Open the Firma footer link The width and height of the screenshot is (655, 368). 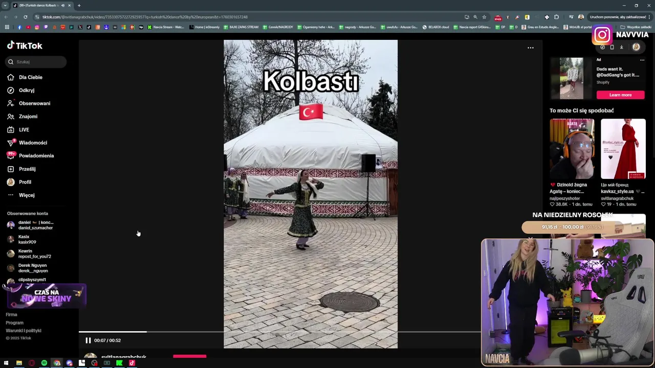pyautogui.click(x=11, y=315)
